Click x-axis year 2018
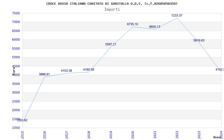Screen dimensions: 224x140 coord(89,135)
